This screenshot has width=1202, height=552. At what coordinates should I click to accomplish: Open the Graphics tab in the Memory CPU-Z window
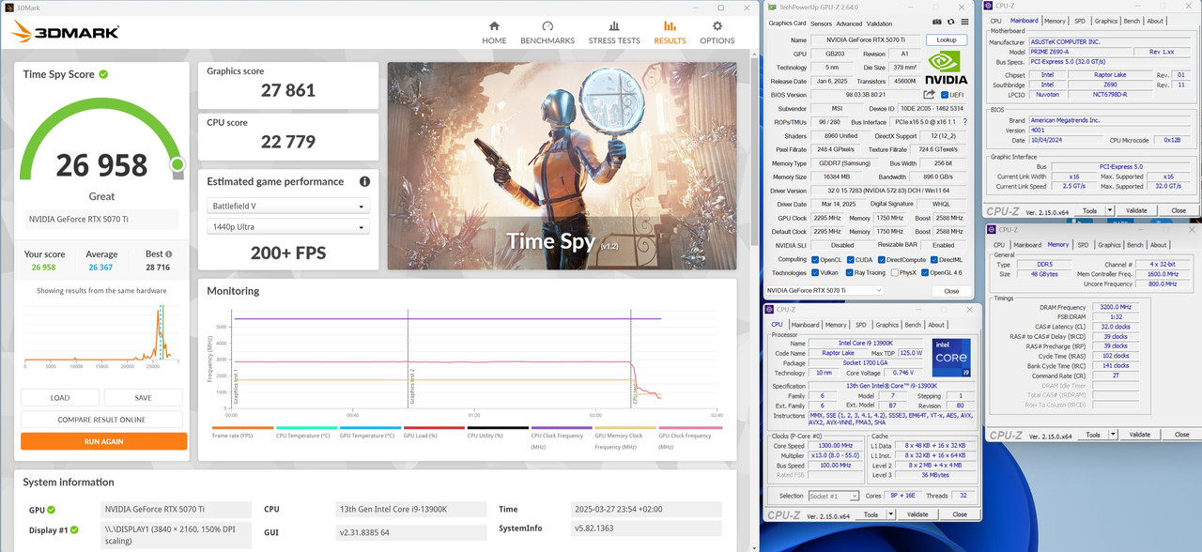(1109, 245)
